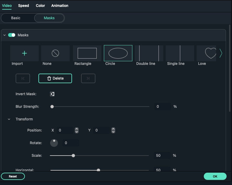Open the Video tab
Image resolution: width=232 pixels, height=185 pixels.
[7, 6]
